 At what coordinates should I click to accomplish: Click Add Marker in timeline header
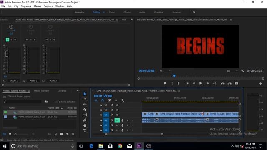click(116, 100)
